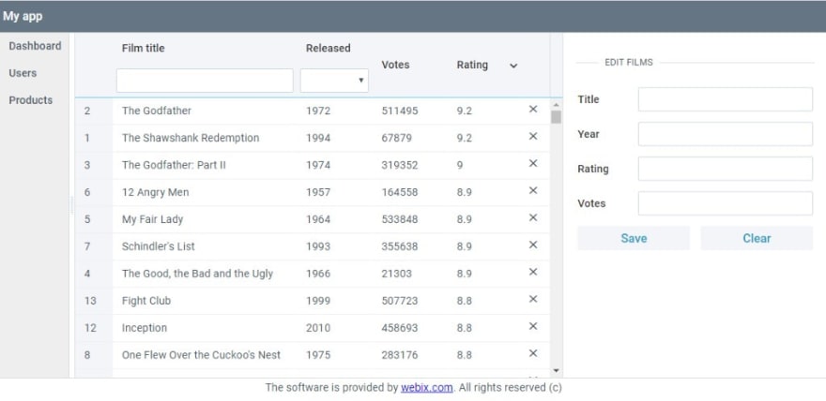
Task: Delete One Flew Over the Cuckoo's Nest row
Action: [x=532, y=353]
